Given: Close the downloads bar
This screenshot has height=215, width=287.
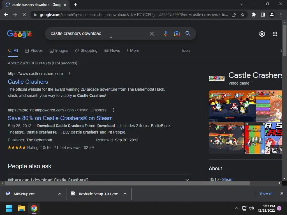Looking at the screenshot, I should pos(282,193).
